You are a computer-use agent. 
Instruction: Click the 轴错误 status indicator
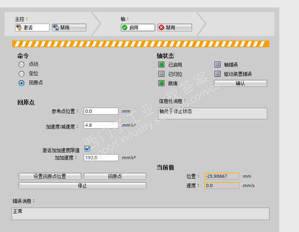point(217,64)
